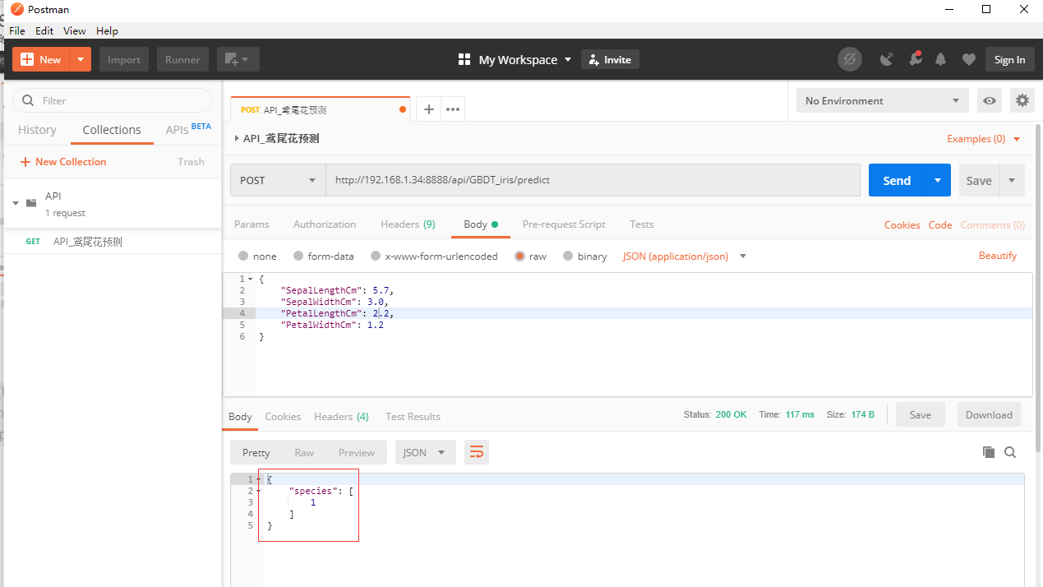Open the Test Results tab
Image resolution: width=1043 pixels, height=587 pixels.
(413, 417)
